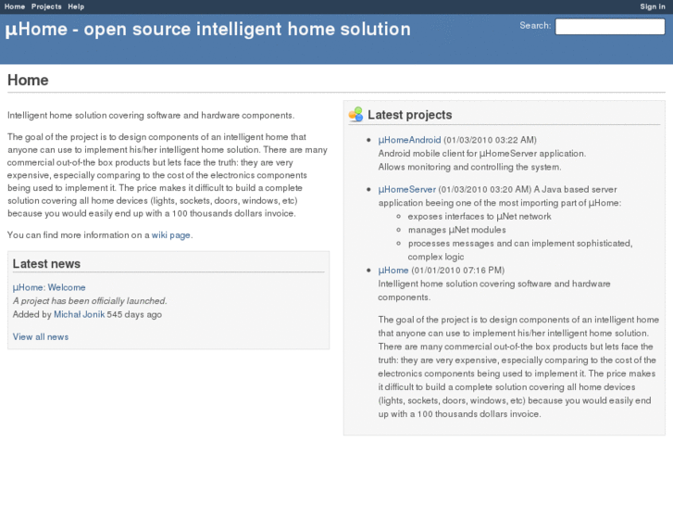Open the Help menu link
The height and width of the screenshot is (505, 673).
pos(76,6)
